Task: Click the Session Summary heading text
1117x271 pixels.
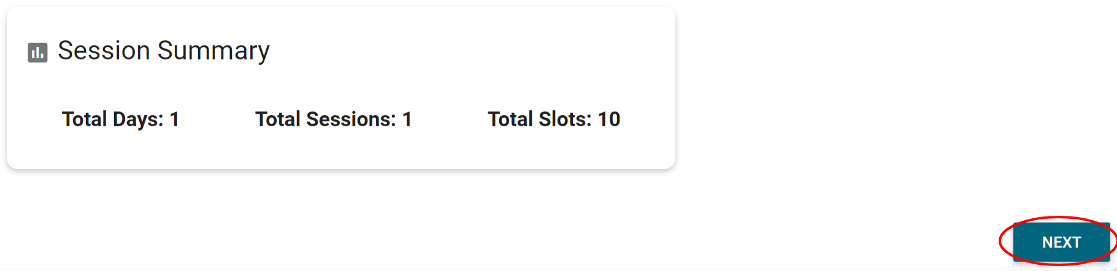Action: point(163,51)
